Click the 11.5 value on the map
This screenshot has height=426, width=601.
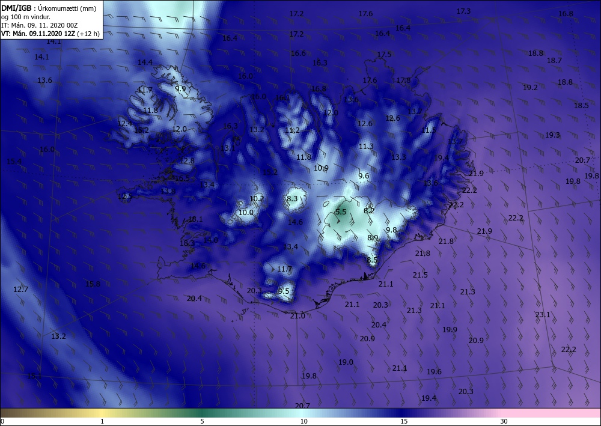click(x=429, y=130)
